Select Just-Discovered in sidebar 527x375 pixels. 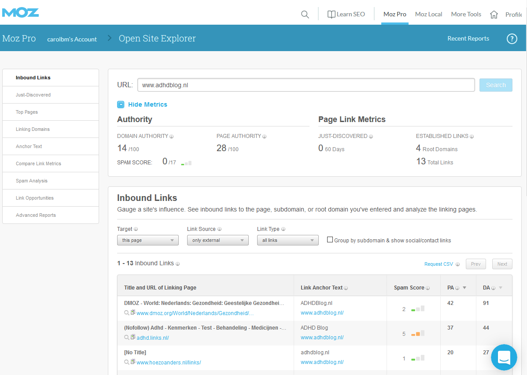click(x=51, y=95)
